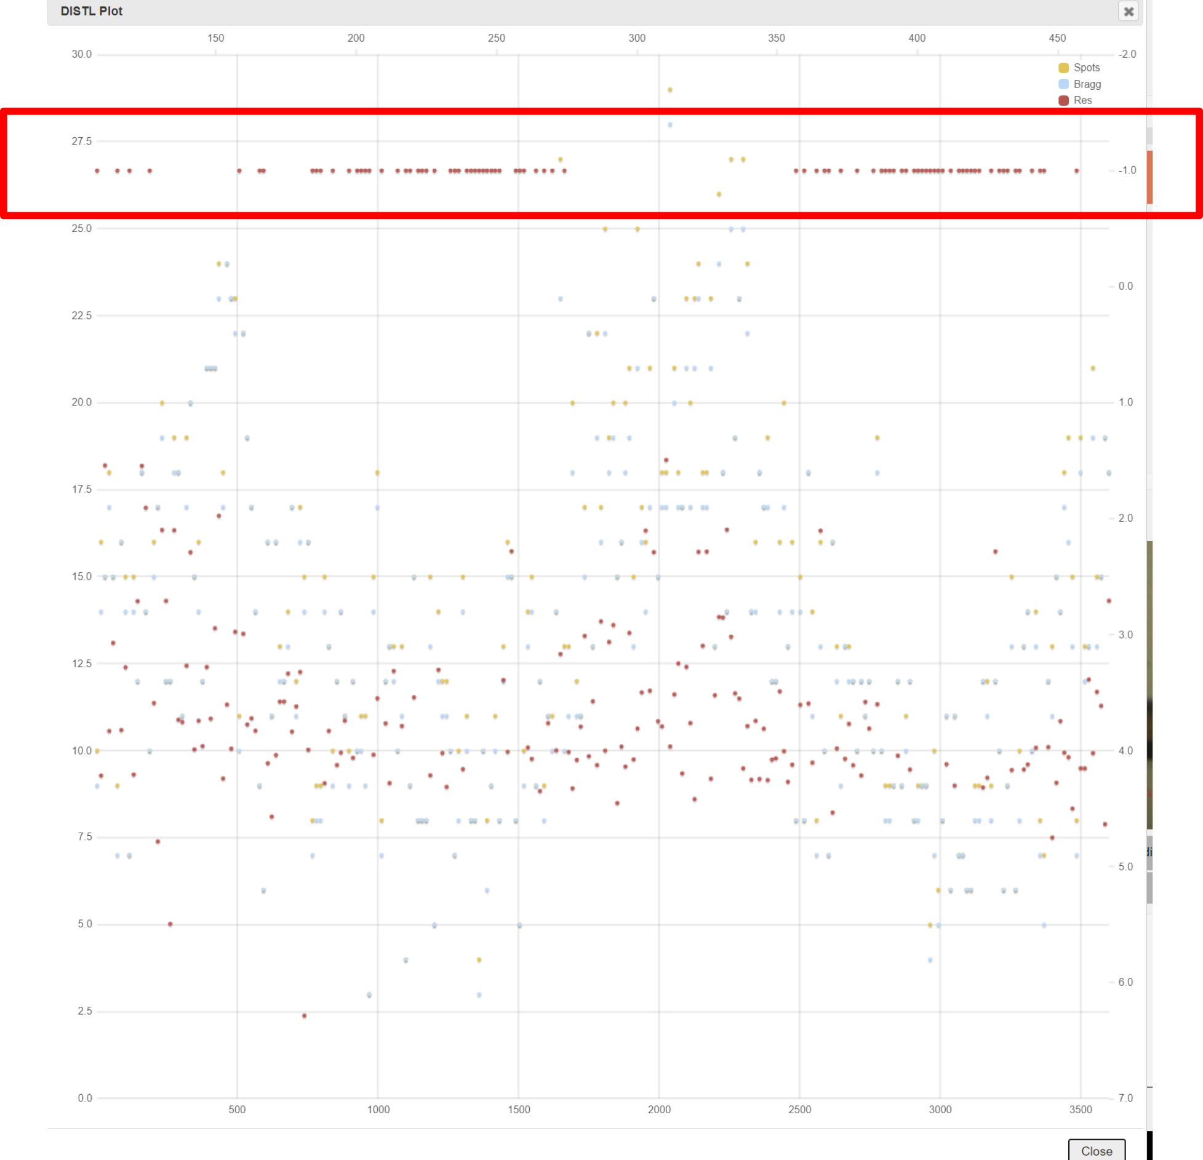Toggle visibility of the Bragg series
The height and width of the screenshot is (1160, 1203).
pos(1087,84)
